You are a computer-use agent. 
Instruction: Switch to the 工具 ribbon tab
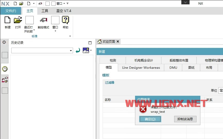45,11
